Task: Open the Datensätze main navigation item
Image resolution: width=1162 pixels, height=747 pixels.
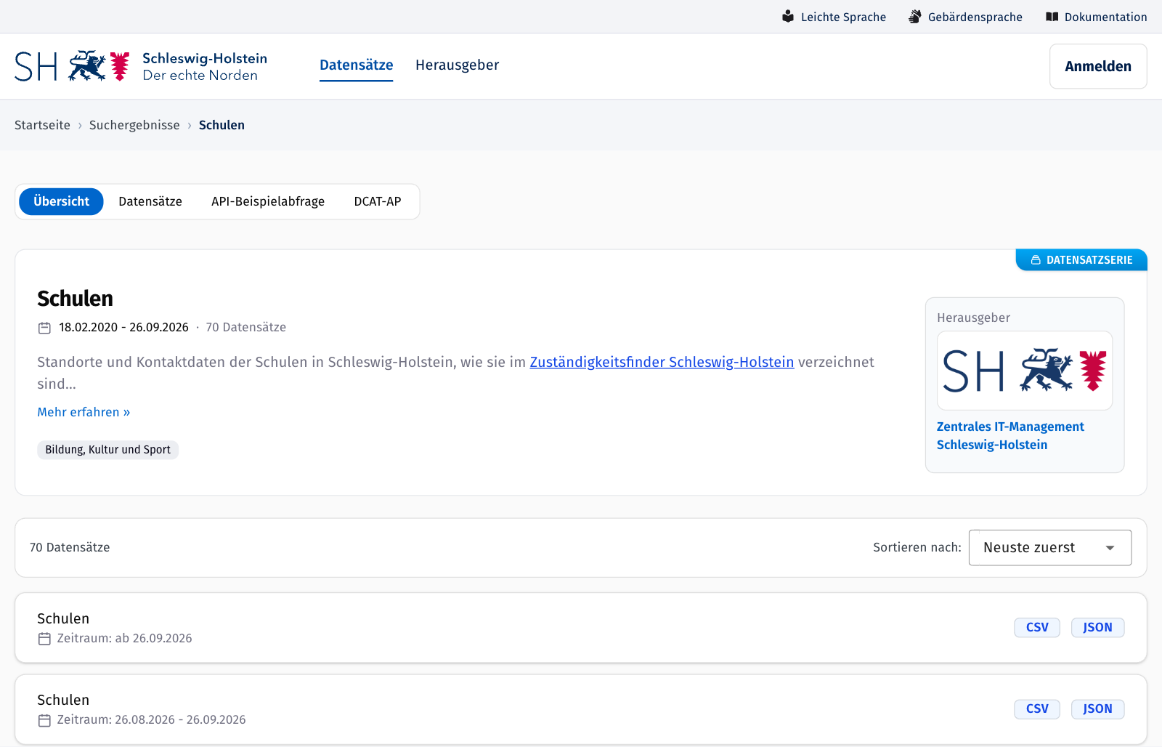Action: coord(356,65)
